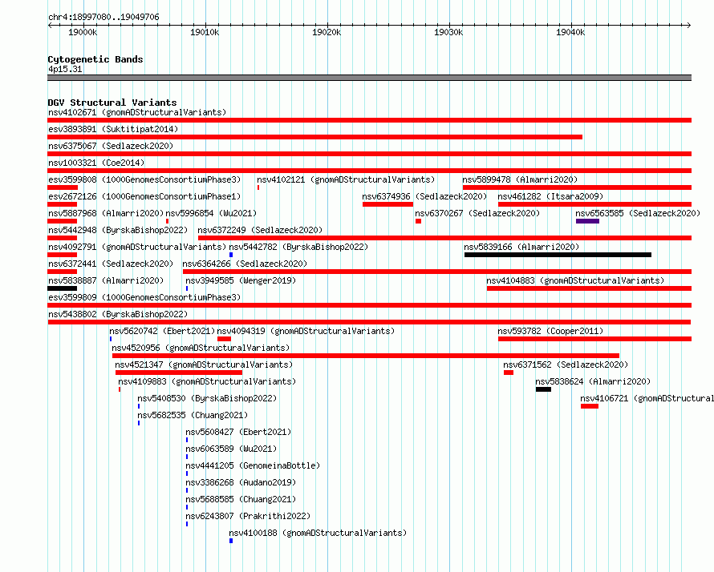714x572 pixels.
Task: Click nsv5608427 Ebert2021 label
Action: [238, 432]
